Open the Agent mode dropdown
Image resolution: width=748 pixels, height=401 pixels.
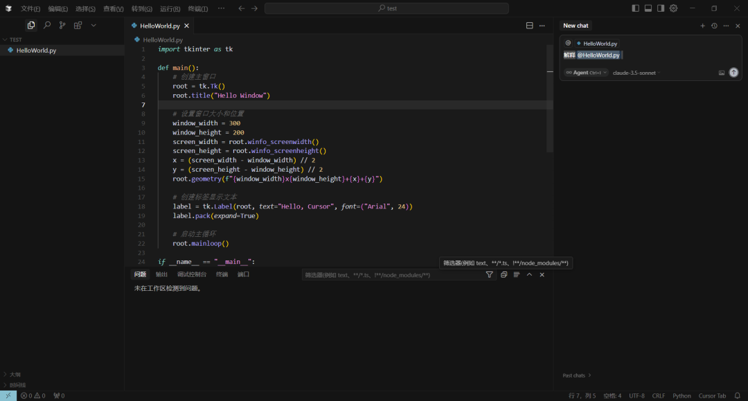(x=586, y=73)
